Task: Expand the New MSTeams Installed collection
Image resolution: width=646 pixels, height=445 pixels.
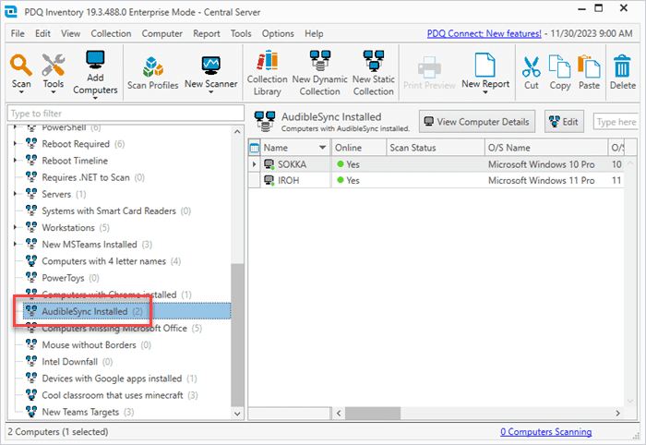Action: tap(16, 244)
